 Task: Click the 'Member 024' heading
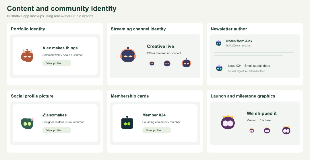(x=154, y=115)
